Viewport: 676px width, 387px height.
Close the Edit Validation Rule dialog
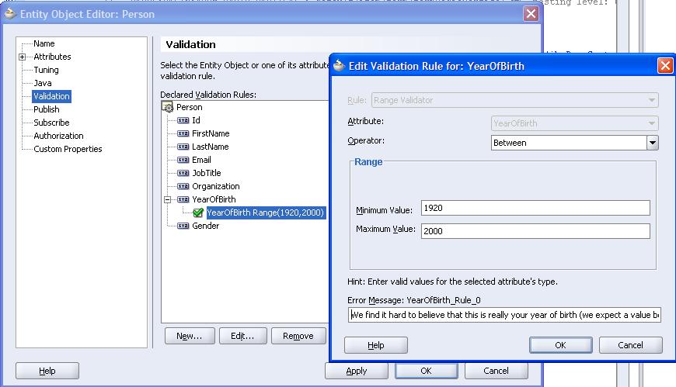point(665,66)
